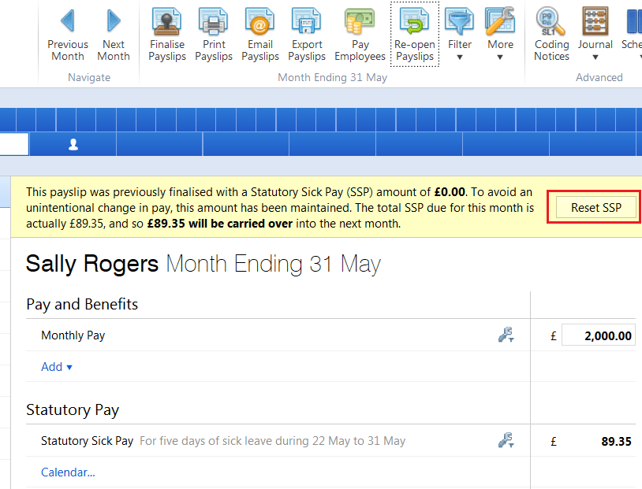Open the Filter dropdown

(459, 35)
